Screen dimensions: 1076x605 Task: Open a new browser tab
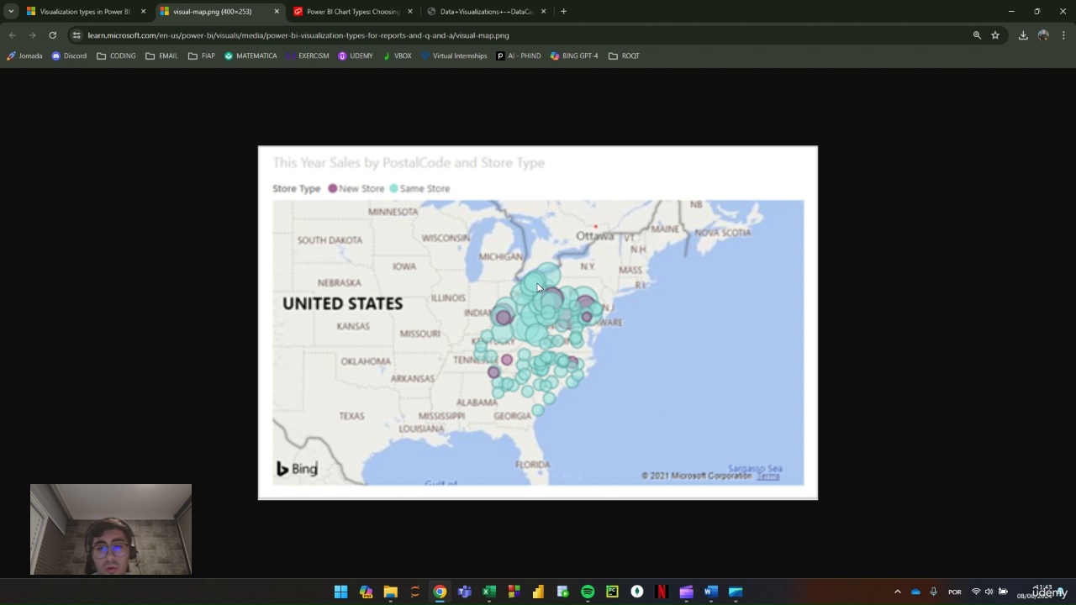tap(563, 12)
